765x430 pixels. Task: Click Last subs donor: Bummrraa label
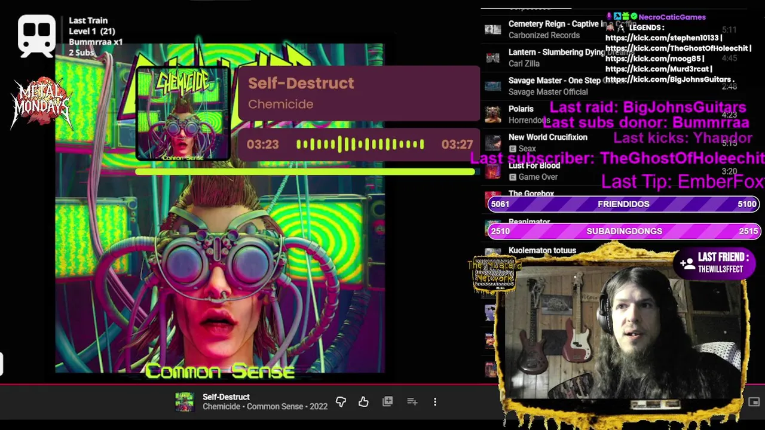[x=646, y=122]
